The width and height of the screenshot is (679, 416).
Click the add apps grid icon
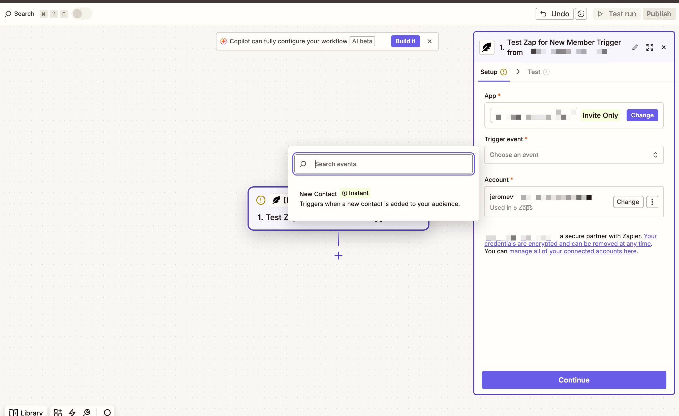tap(58, 412)
